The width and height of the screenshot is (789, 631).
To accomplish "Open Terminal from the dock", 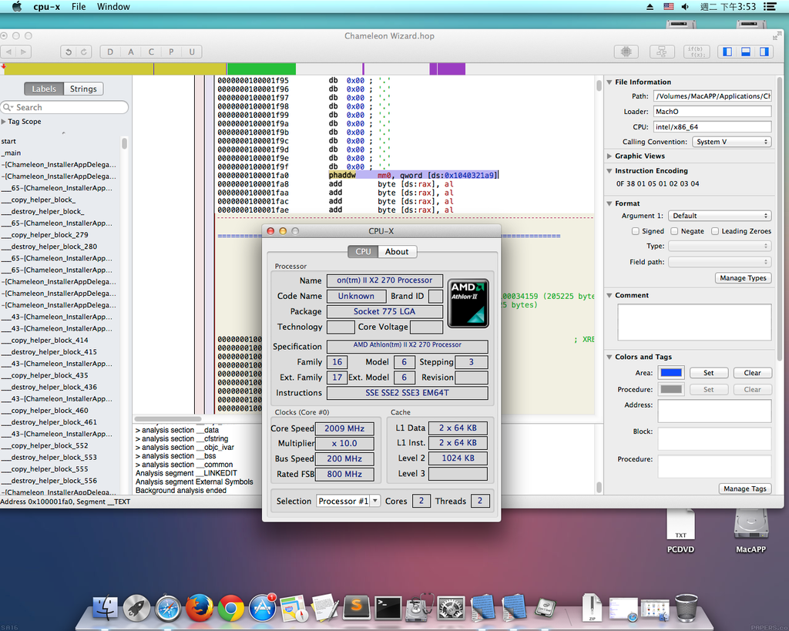I will [388, 607].
